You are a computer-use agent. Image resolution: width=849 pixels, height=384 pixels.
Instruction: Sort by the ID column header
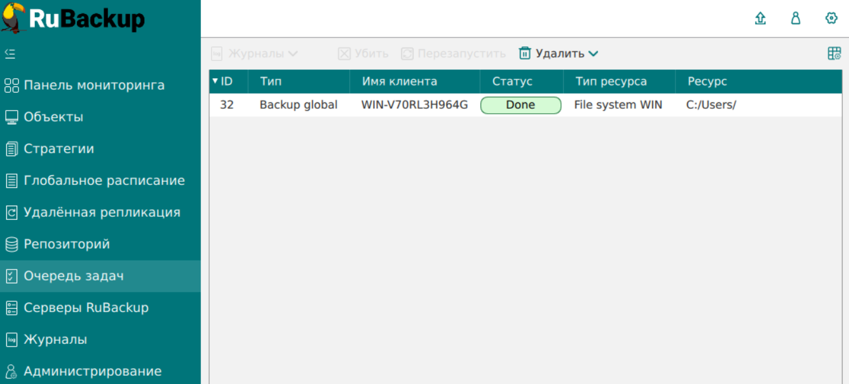(226, 81)
